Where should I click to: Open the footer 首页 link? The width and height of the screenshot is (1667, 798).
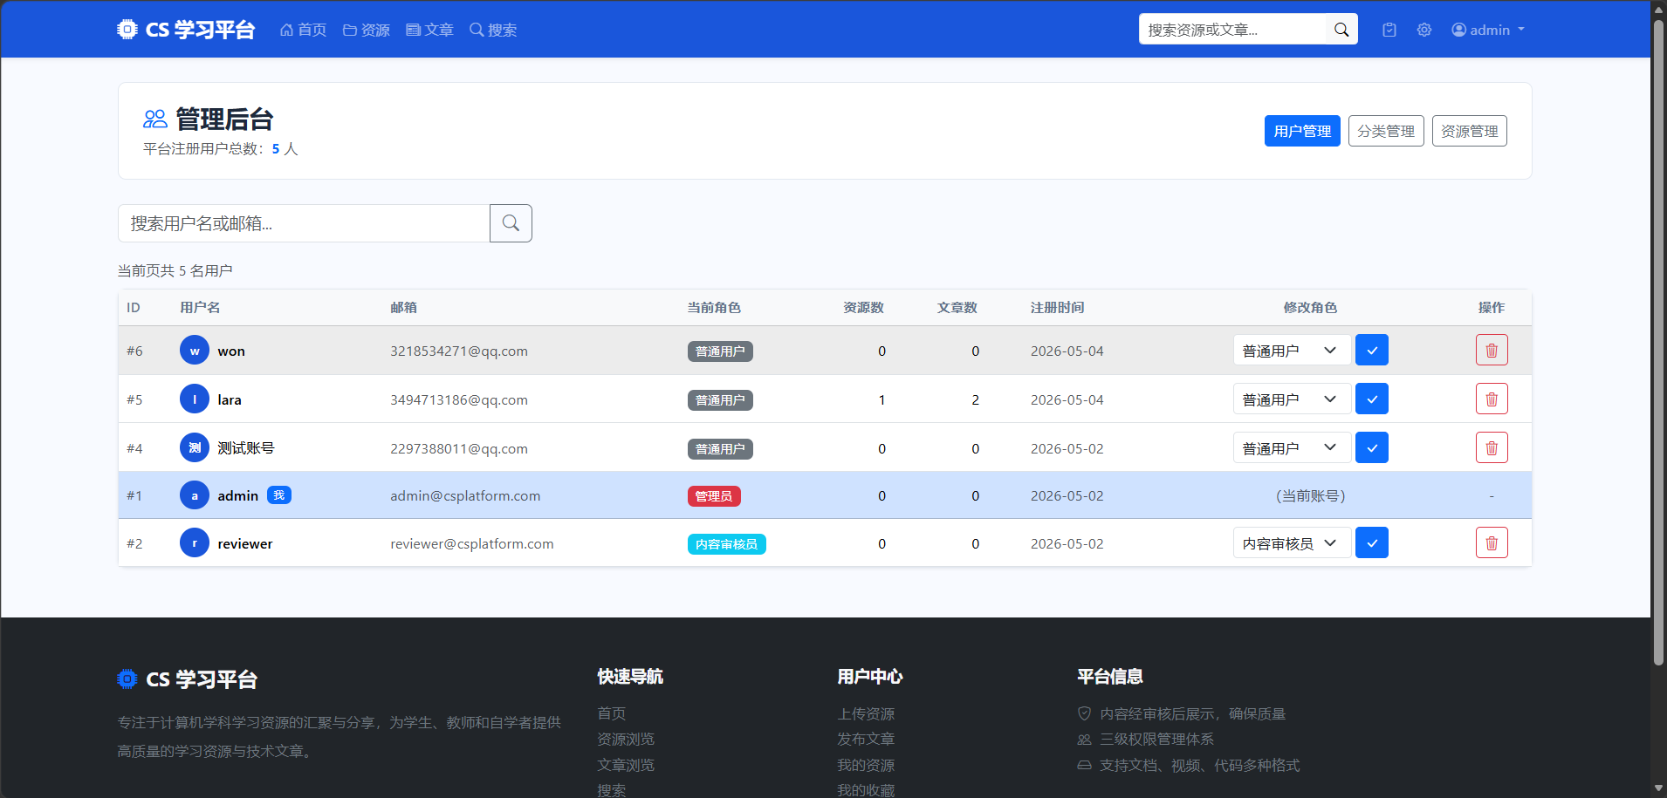coord(612,713)
